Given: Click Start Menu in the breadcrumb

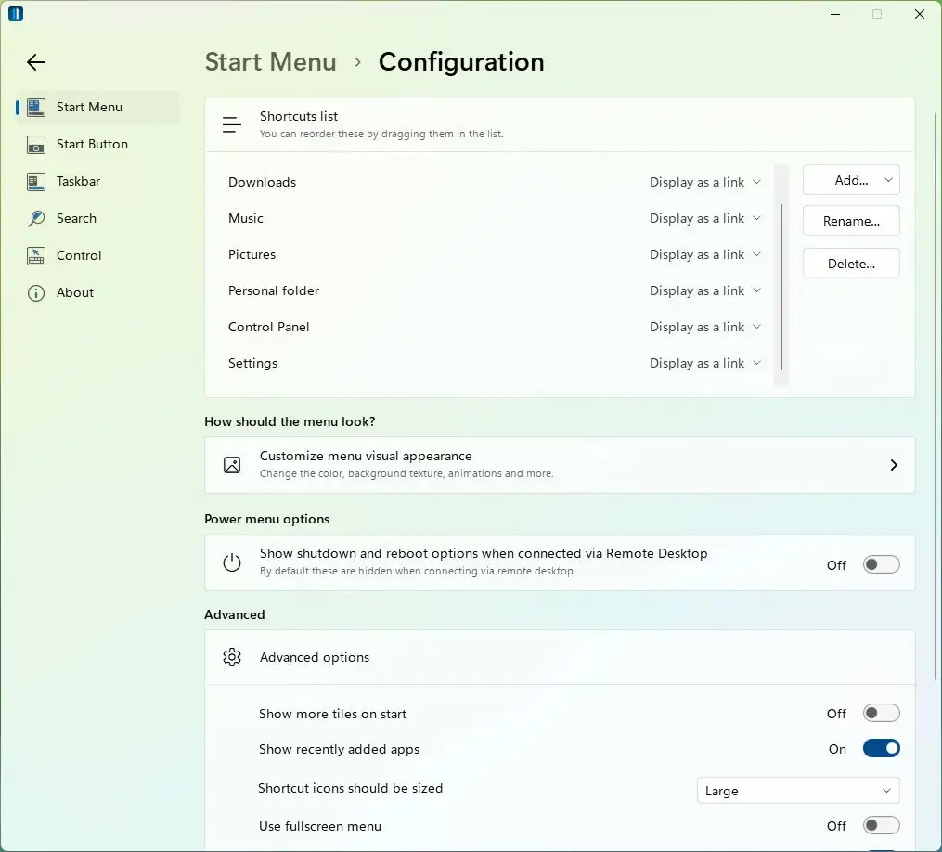Looking at the screenshot, I should click(x=270, y=61).
